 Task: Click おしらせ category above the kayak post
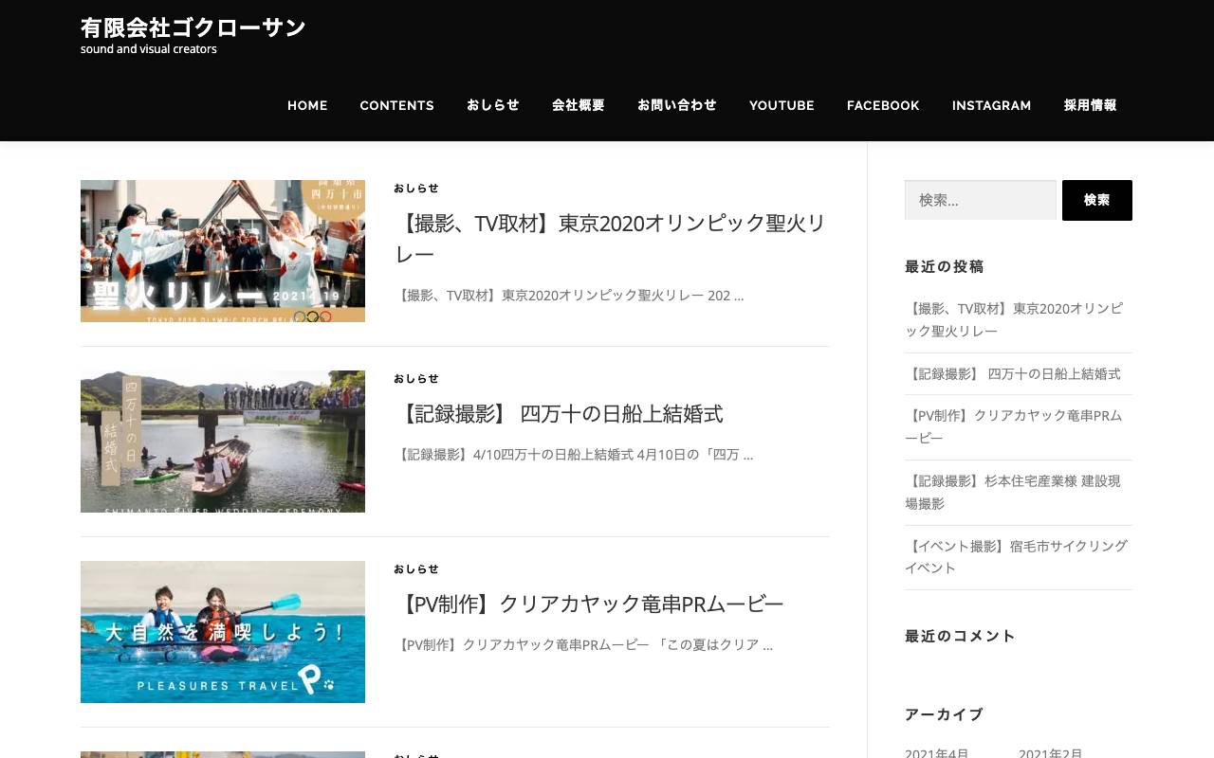point(416,569)
